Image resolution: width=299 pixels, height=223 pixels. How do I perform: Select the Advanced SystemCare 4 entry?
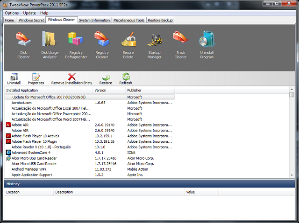click(x=89, y=153)
